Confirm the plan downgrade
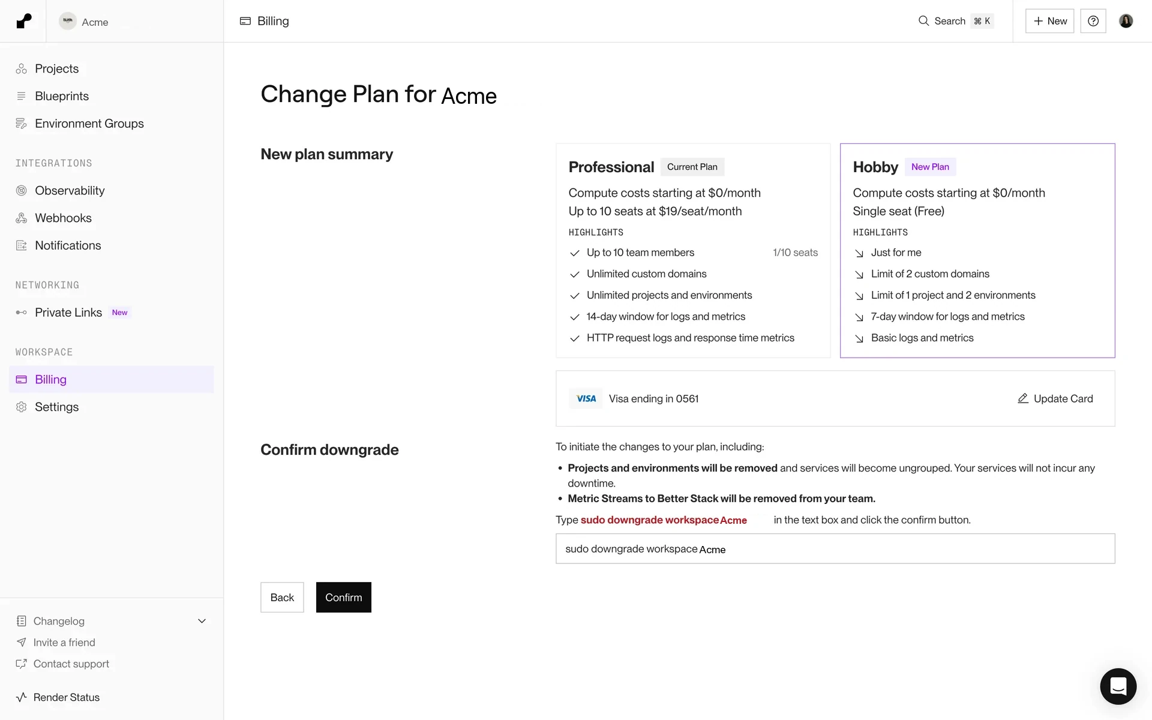1152x720 pixels. click(x=344, y=597)
